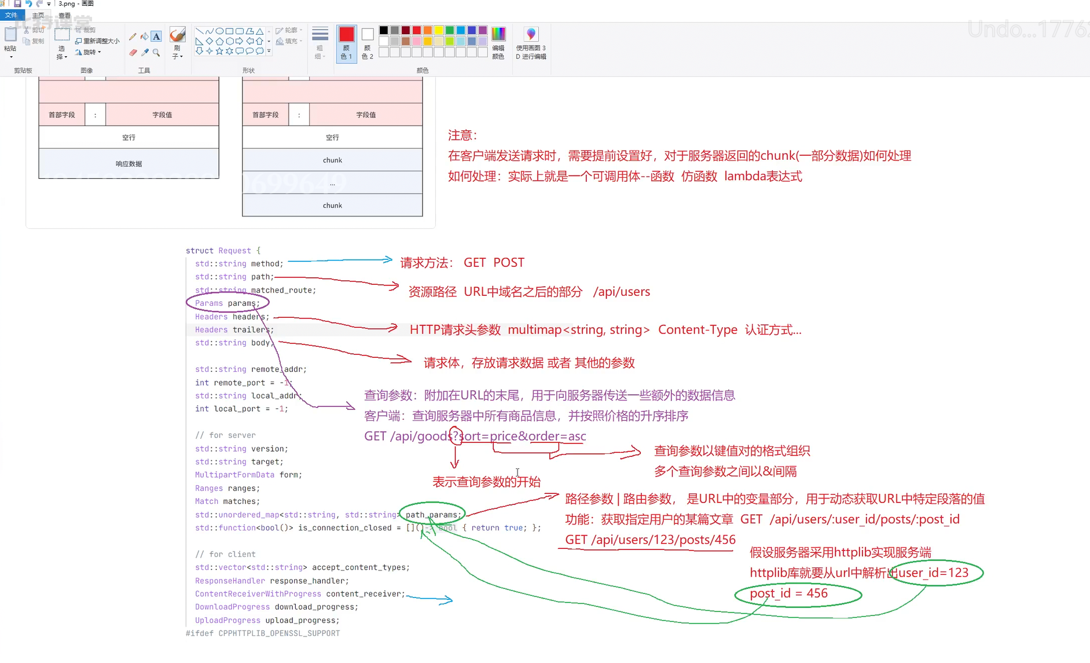Select the Fill with color bucket tool
Viewport: 1090px width, 663px height.
coord(144,36)
